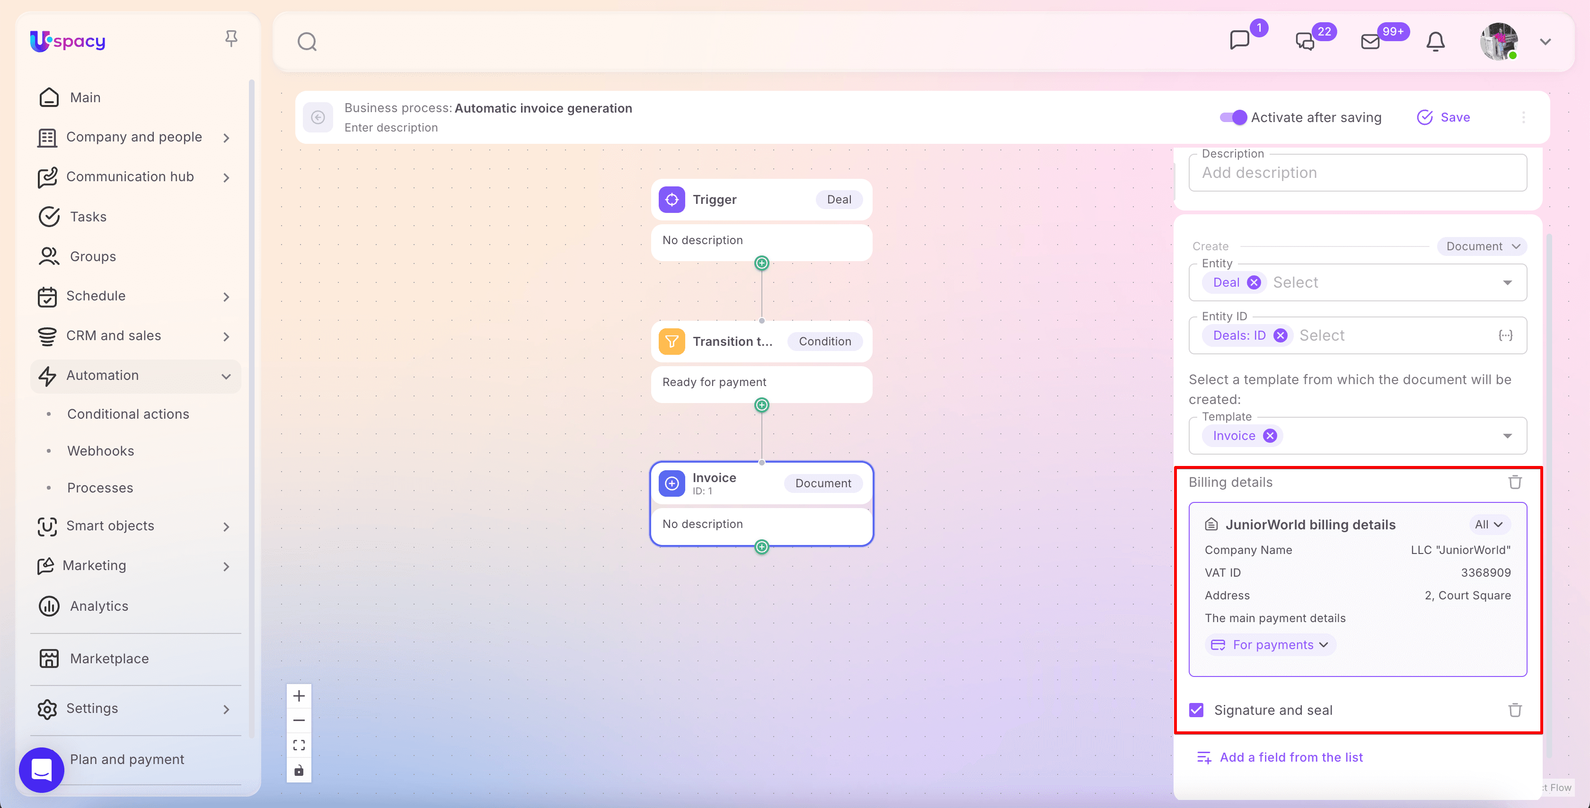Viewport: 1590px width, 808px height.
Task: Expand the user profile chevron
Action: pyautogui.click(x=1546, y=42)
